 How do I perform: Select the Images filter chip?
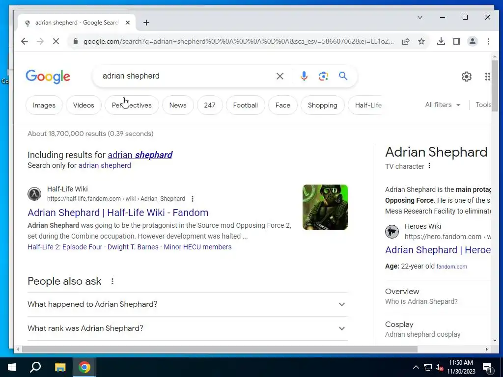pos(44,105)
